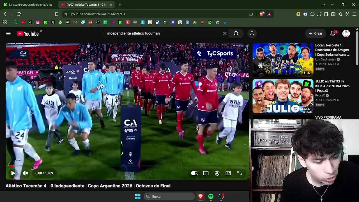
Task: Mute the video volume
Action: tap(25, 173)
